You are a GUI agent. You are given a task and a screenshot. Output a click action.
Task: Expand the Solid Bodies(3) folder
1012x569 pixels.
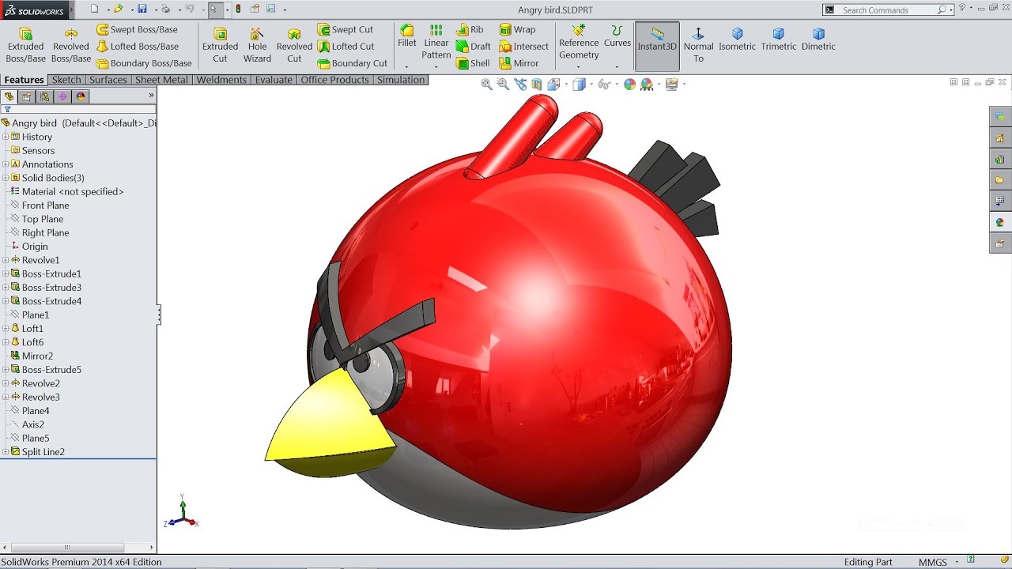tap(6, 178)
